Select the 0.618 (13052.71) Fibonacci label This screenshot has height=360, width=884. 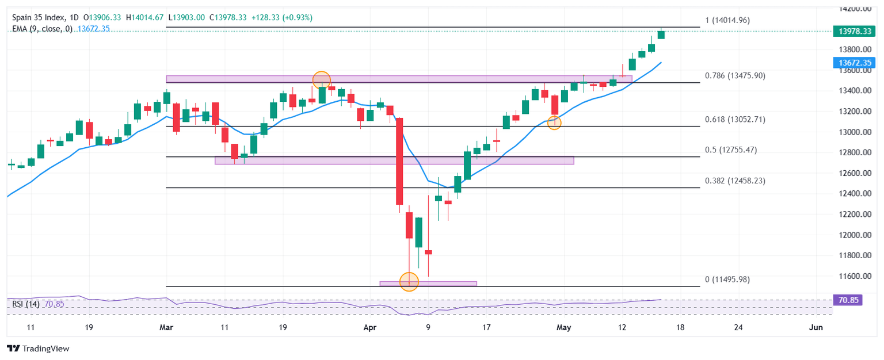pos(735,120)
